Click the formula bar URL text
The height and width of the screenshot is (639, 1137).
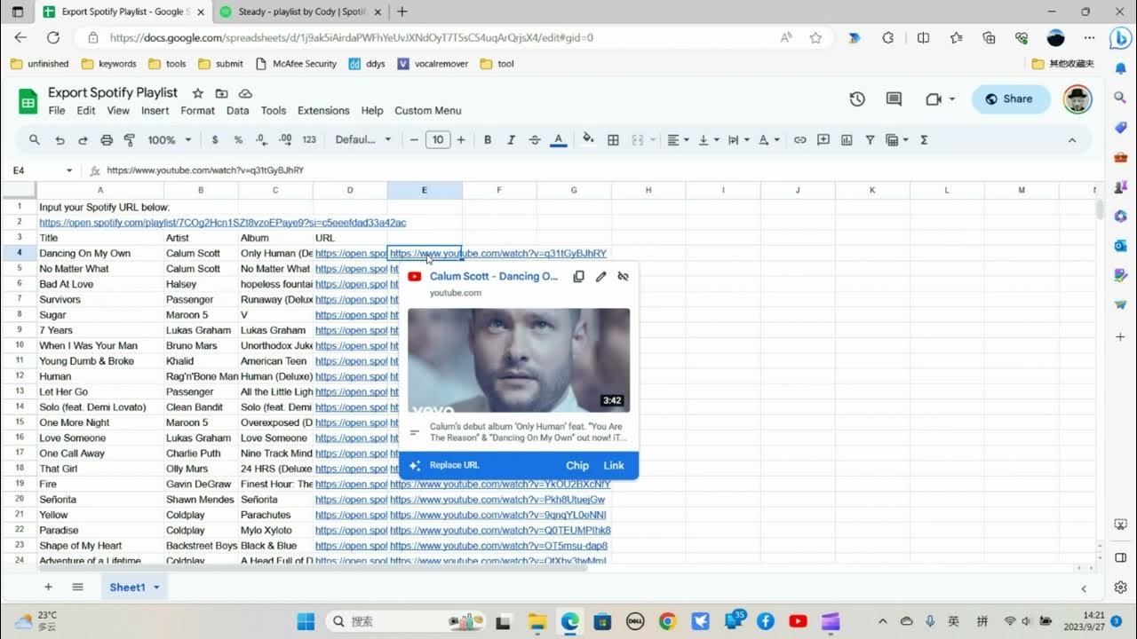point(205,170)
